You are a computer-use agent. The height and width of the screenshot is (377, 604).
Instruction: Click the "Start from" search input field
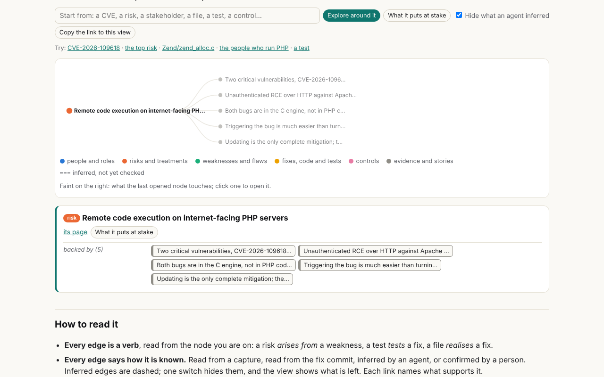coord(187,16)
